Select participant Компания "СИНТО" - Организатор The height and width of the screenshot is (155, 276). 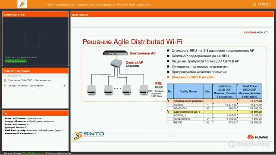click(29, 80)
